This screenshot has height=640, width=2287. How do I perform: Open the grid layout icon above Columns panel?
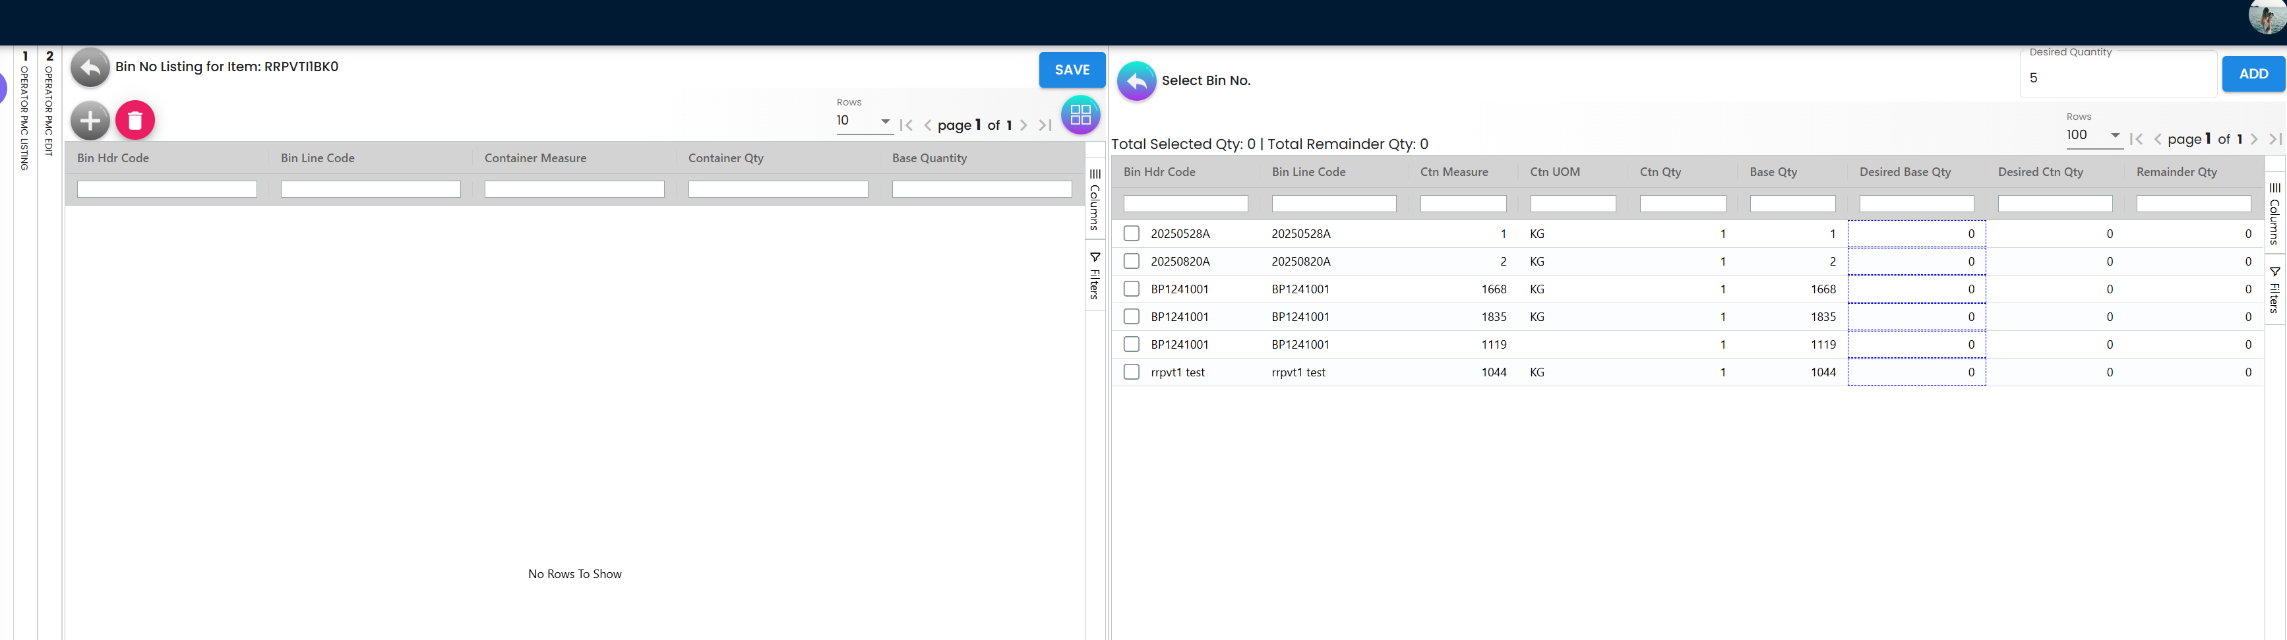coord(1080,115)
